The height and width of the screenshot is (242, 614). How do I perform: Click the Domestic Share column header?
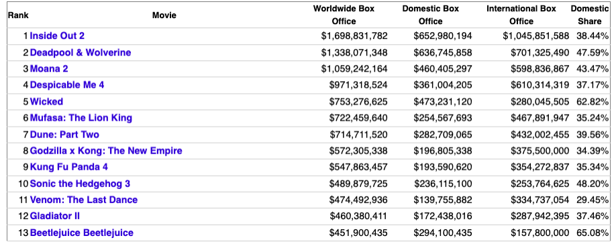coord(589,15)
